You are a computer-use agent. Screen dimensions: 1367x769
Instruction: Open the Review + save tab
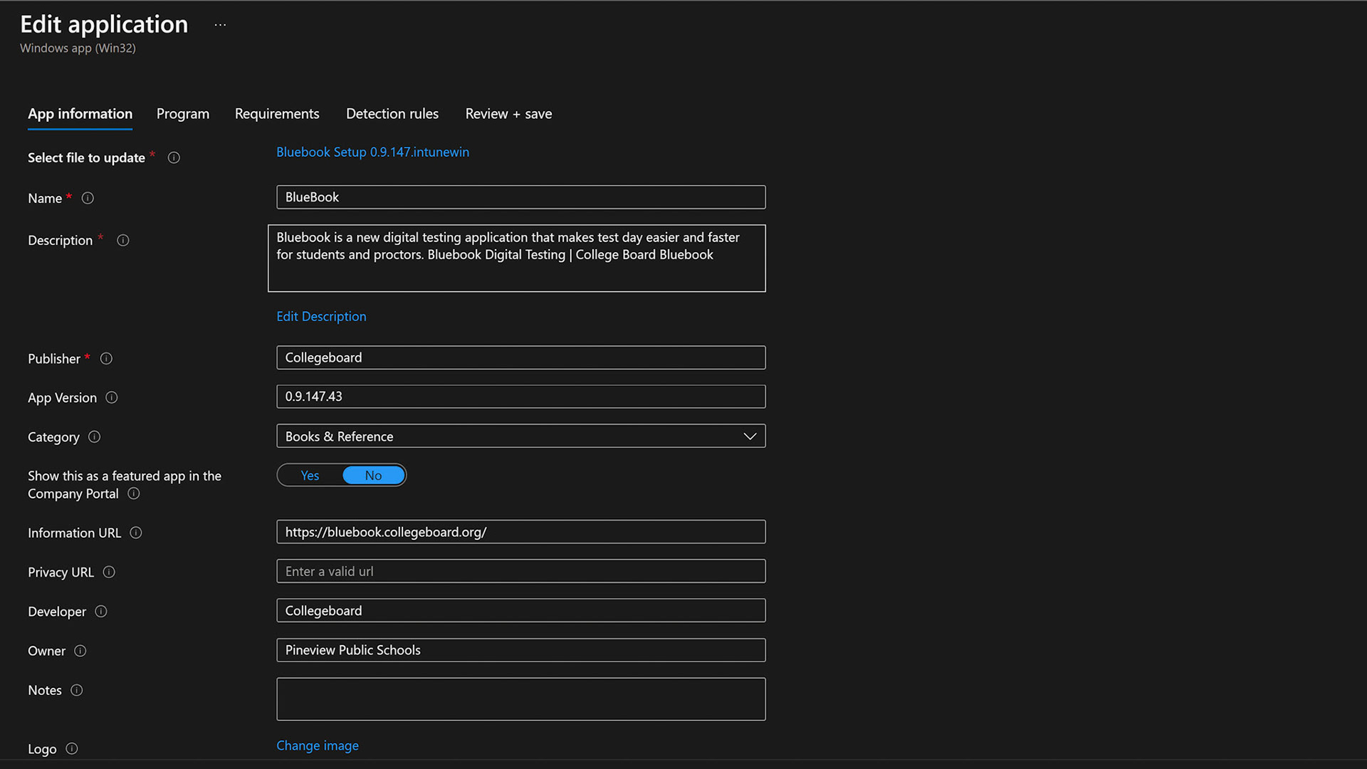coord(509,114)
